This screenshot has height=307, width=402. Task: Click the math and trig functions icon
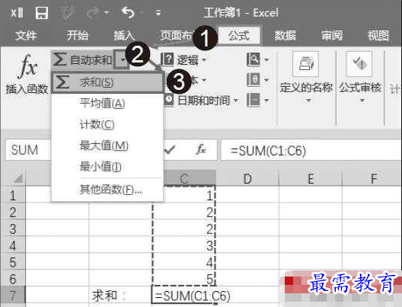(254, 79)
